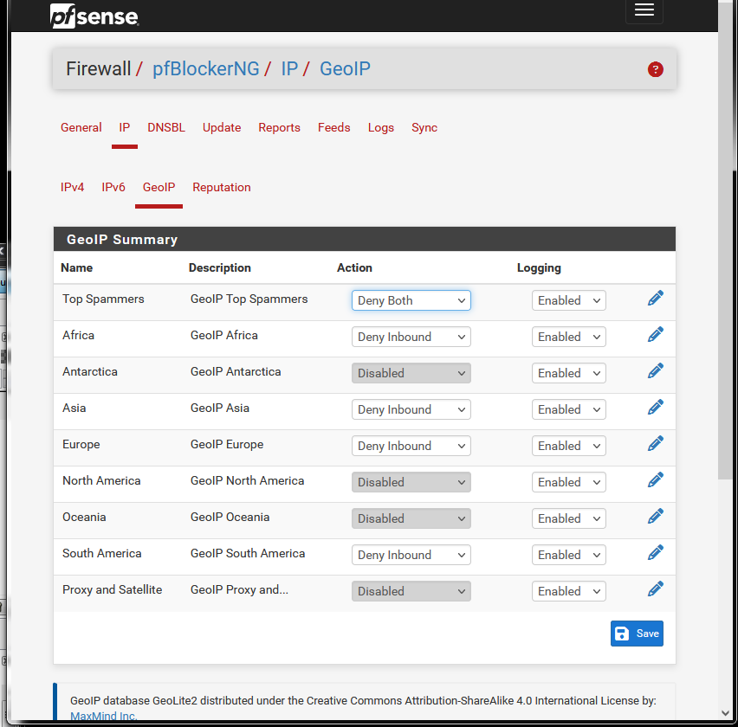Open the hamburger navigation menu

point(644,10)
